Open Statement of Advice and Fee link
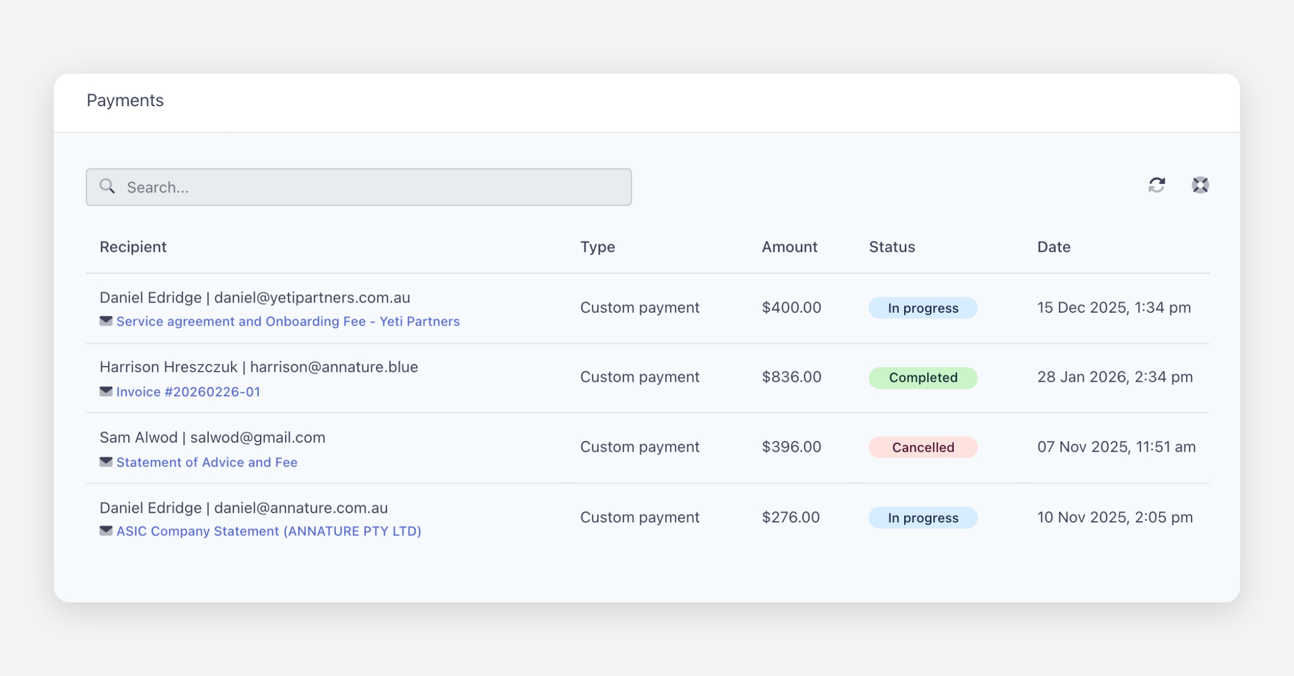The width and height of the screenshot is (1294, 676). click(207, 463)
